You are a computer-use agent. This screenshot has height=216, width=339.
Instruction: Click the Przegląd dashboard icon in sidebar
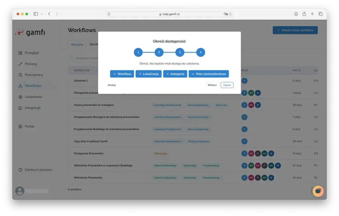[x=20, y=53]
